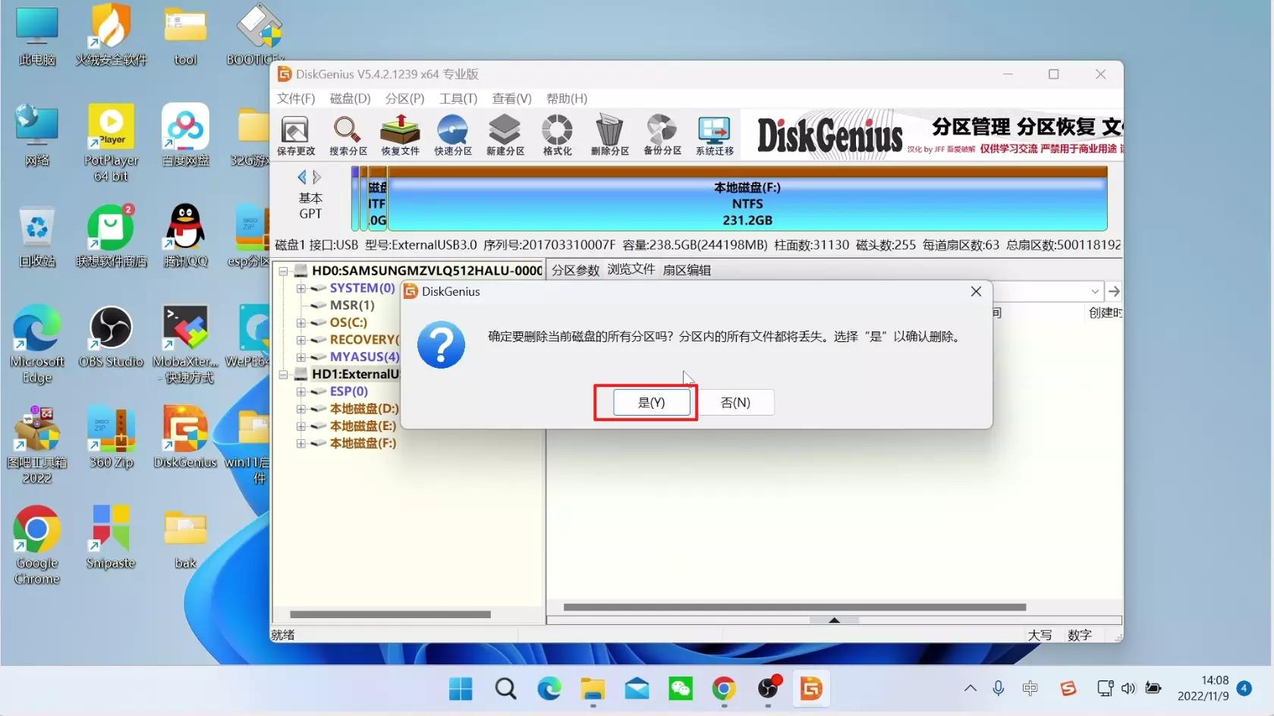Open the 磁盘(D) menu
1274x716 pixels.
click(349, 99)
